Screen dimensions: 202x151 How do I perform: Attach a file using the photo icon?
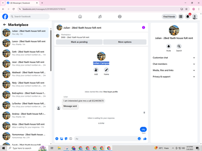pyautogui.click(x=61, y=139)
